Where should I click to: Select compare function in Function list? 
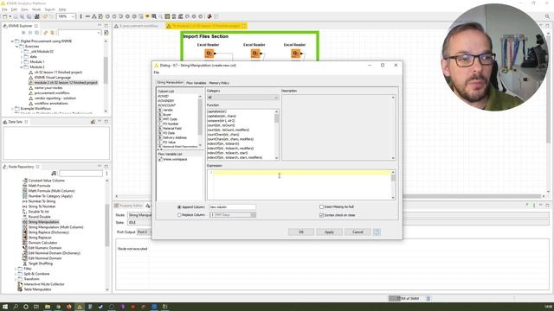coord(222,121)
